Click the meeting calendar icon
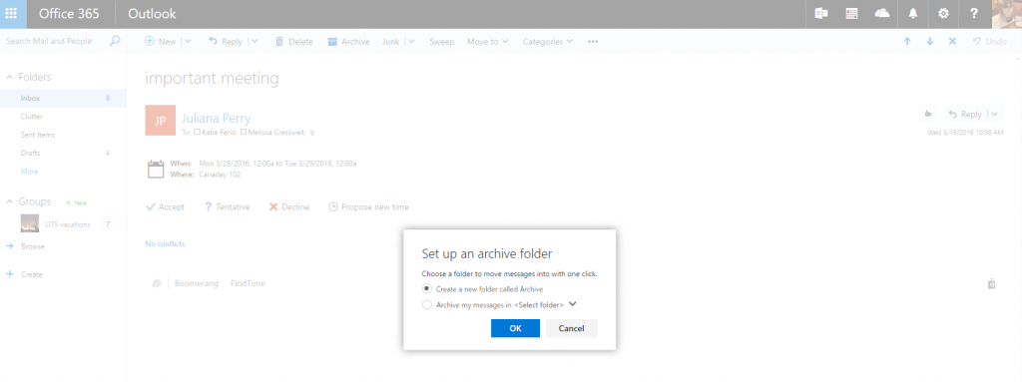This screenshot has width=1022, height=382. coord(155,169)
